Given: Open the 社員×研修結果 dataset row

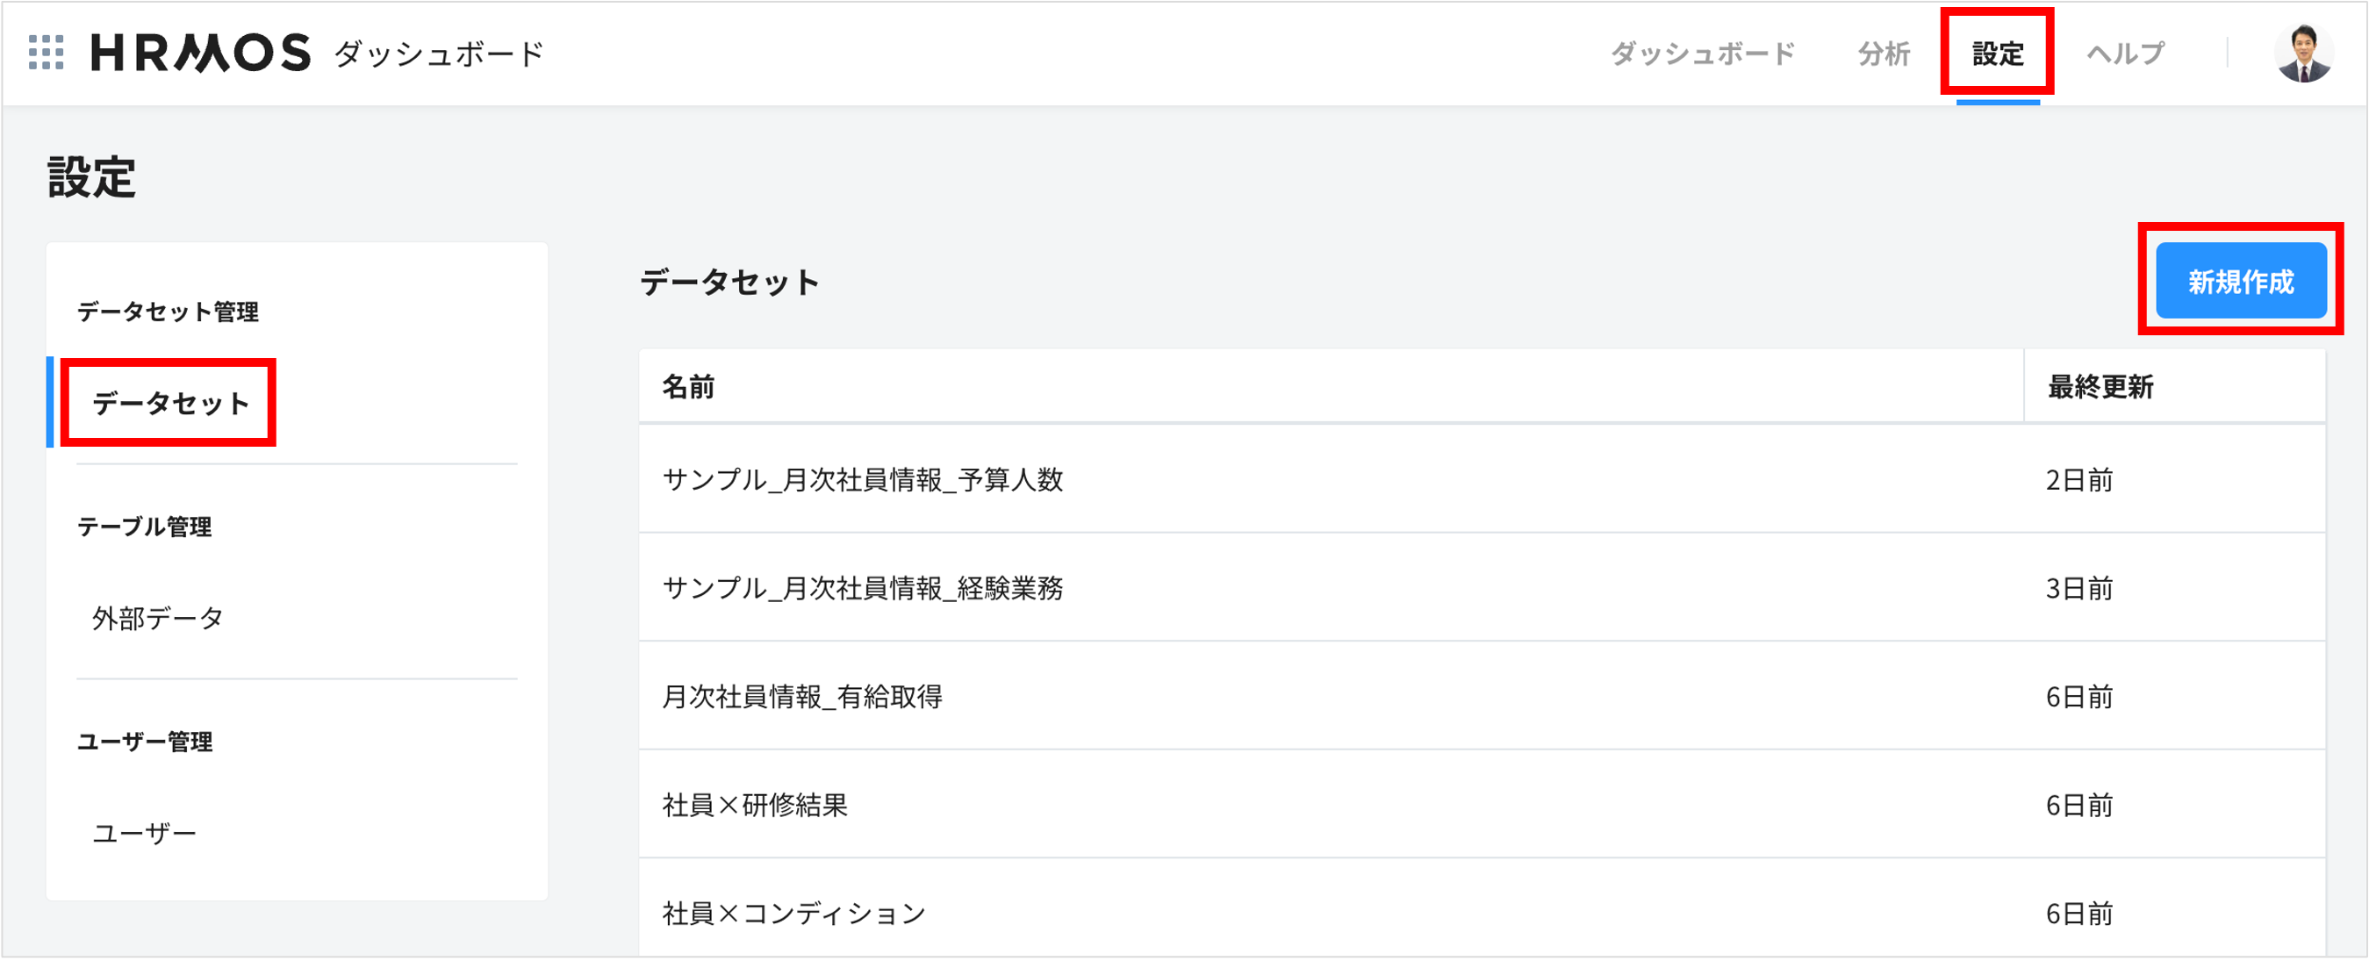Looking at the screenshot, I should 755,805.
